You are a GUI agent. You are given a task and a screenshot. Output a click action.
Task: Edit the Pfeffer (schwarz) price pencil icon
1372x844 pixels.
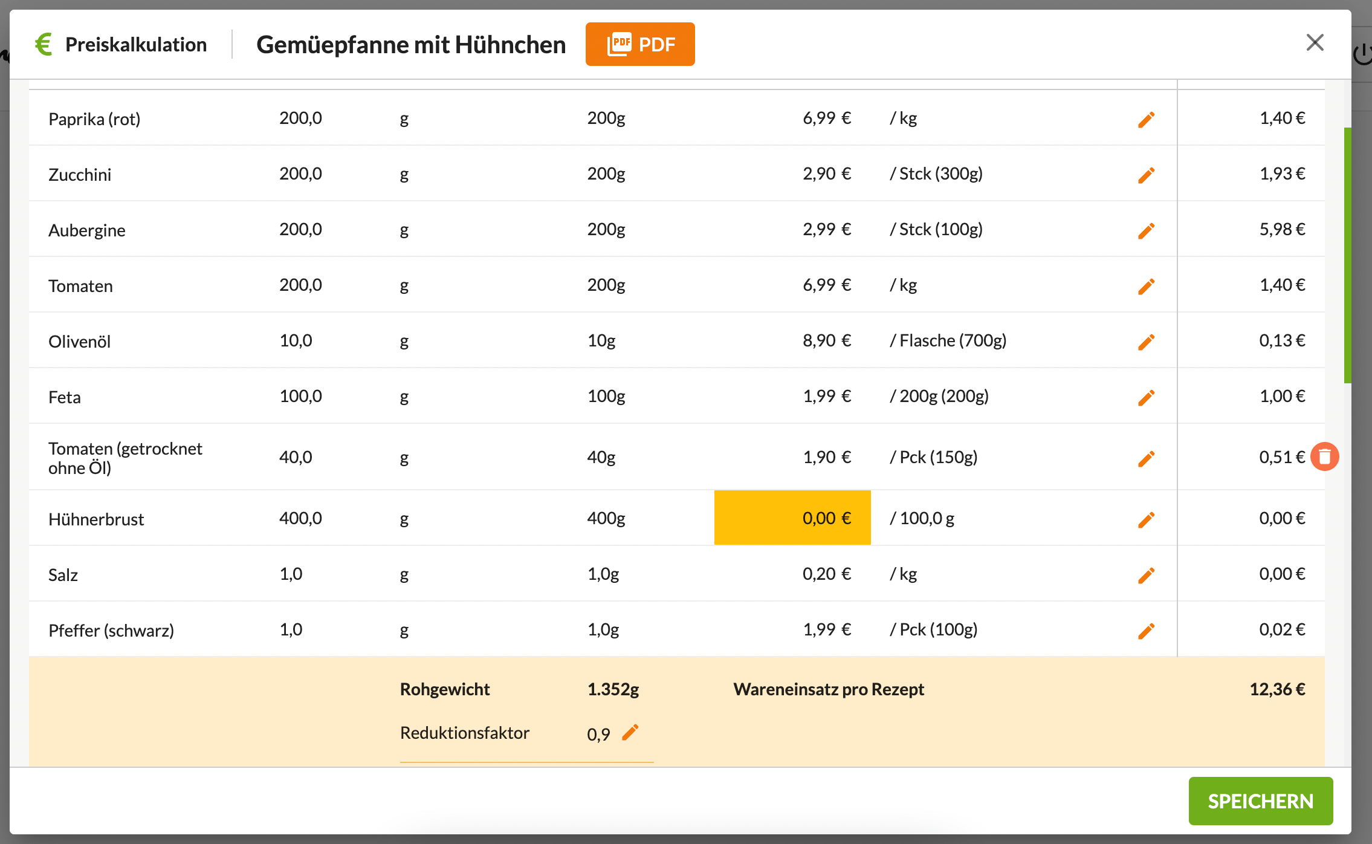coord(1146,631)
